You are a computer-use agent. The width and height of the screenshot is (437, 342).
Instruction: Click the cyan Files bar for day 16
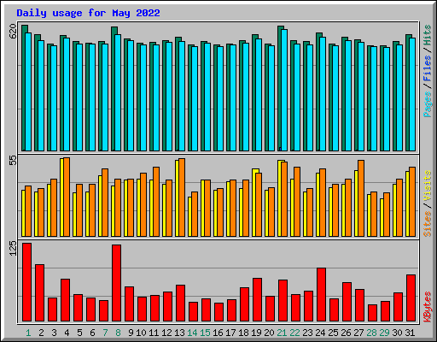(x=220, y=98)
